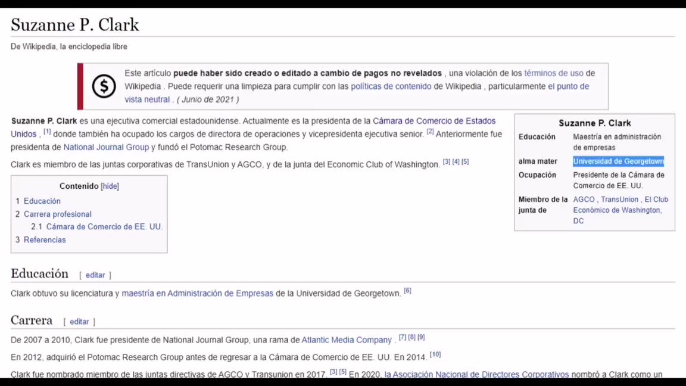Open the Atlantic Media Company link
This screenshot has width=686, height=386.
click(346, 340)
